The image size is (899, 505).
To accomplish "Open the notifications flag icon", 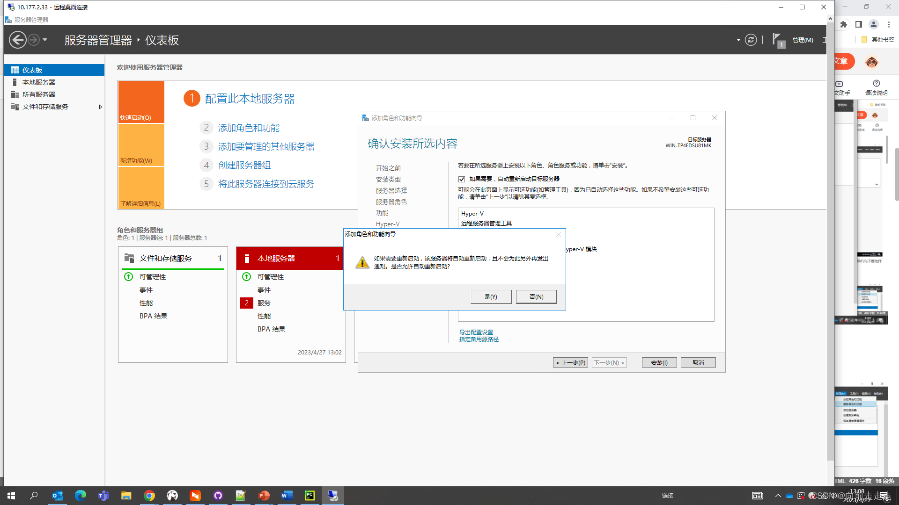I will [x=777, y=40].
